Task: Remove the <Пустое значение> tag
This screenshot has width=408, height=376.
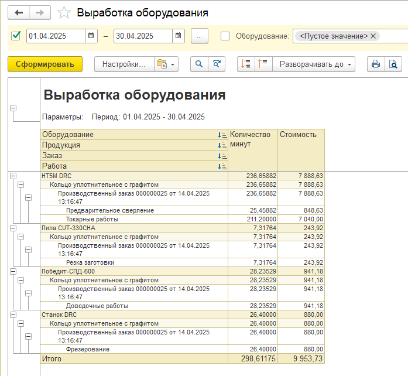Action: [373, 36]
